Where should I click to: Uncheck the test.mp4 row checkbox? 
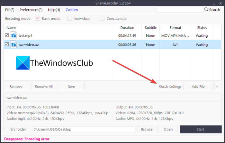coord(7,35)
